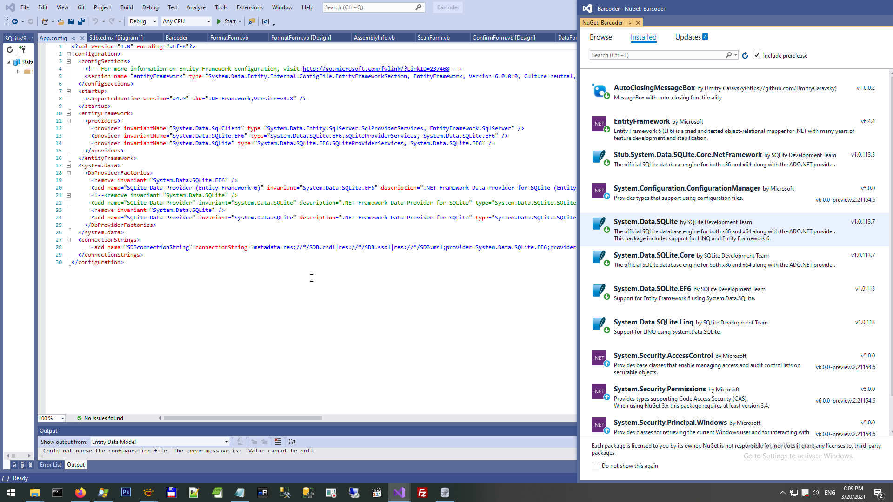Collapse the configSections XML node

pos(68,61)
